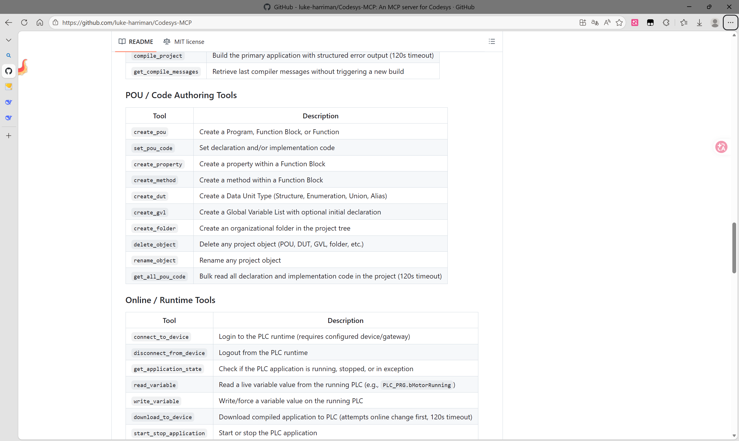The height and width of the screenshot is (441, 739).
Task: Click the floating pink translate button
Action: tap(721, 147)
